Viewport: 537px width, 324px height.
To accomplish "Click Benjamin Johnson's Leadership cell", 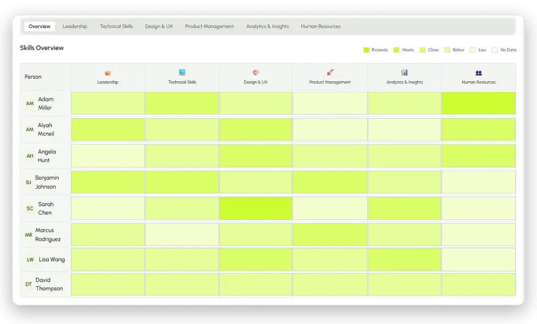I will coord(108,182).
